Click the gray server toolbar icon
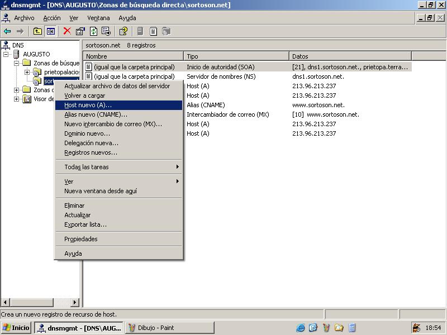The width and height of the screenshot is (447, 335). 140,31
